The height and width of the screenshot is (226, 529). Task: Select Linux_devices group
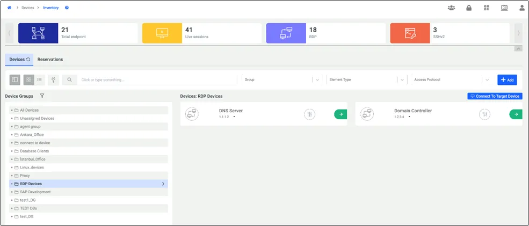(x=89, y=167)
